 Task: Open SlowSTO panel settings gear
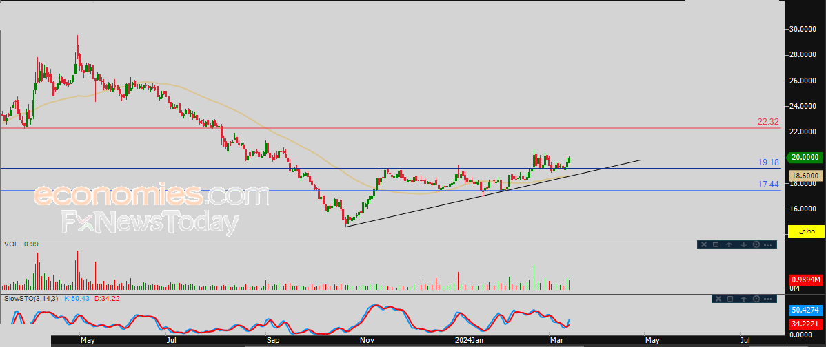(x=757, y=299)
